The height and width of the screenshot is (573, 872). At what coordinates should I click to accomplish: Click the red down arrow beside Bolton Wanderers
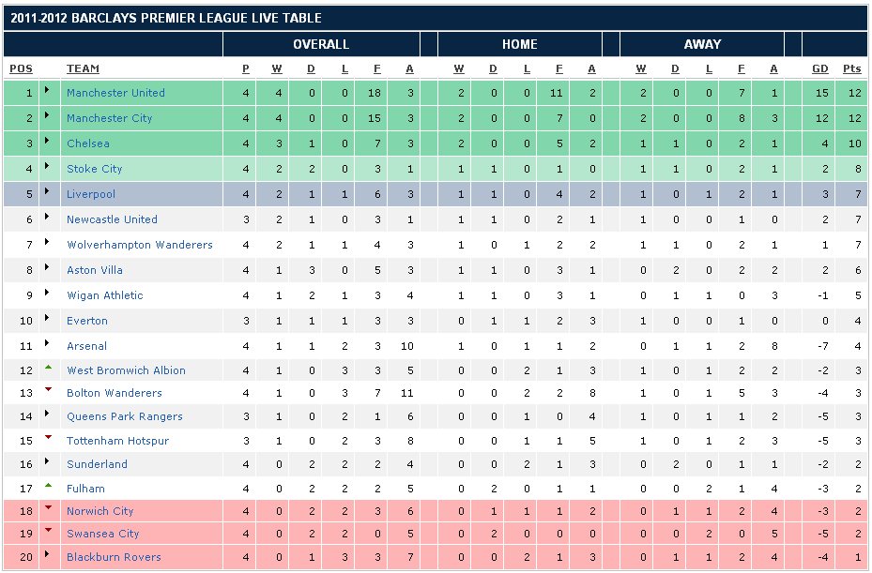point(48,390)
